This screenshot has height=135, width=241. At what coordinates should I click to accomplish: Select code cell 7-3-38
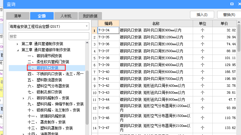pos(109,58)
